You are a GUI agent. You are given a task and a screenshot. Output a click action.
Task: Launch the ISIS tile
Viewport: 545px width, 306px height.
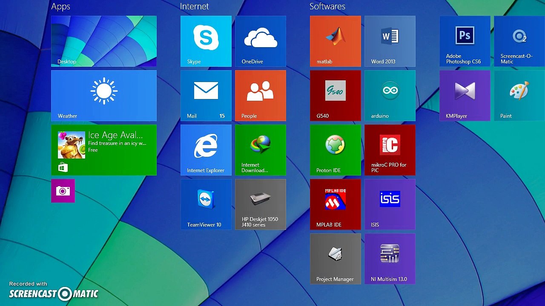390,204
